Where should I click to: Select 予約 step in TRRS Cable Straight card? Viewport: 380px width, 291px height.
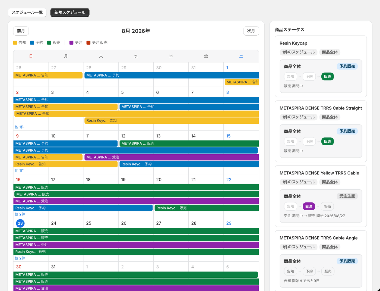point(309,142)
